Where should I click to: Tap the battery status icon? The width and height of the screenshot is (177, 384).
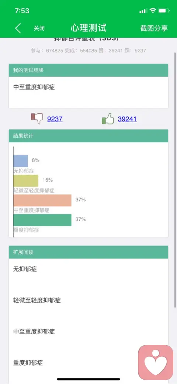click(164, 11)
